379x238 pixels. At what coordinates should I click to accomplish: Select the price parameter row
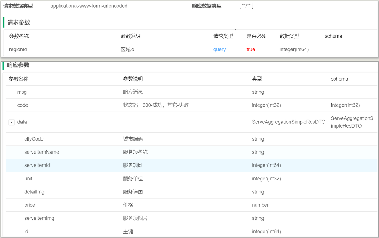pyautogui.click(x=30, y=205)
